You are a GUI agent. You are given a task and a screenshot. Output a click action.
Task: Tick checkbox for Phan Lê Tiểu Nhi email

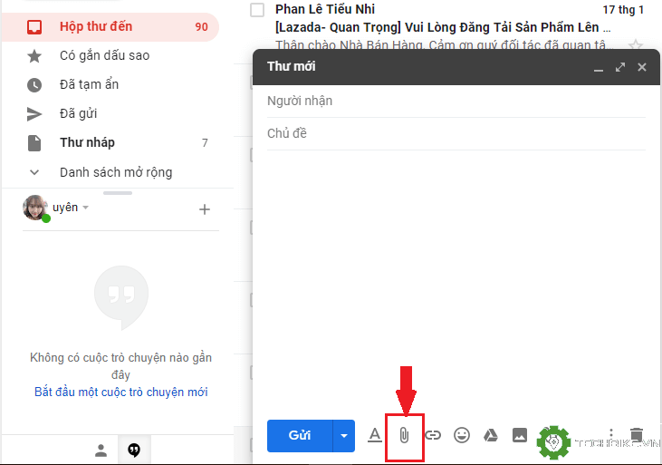[257, 10]
